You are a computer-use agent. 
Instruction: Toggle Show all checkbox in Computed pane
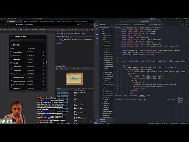pos(82,89)
